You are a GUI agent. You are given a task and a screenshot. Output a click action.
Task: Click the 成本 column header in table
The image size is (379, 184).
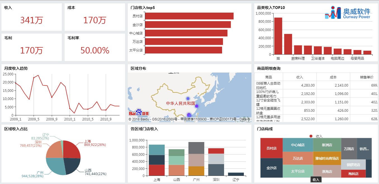point(333,77)
